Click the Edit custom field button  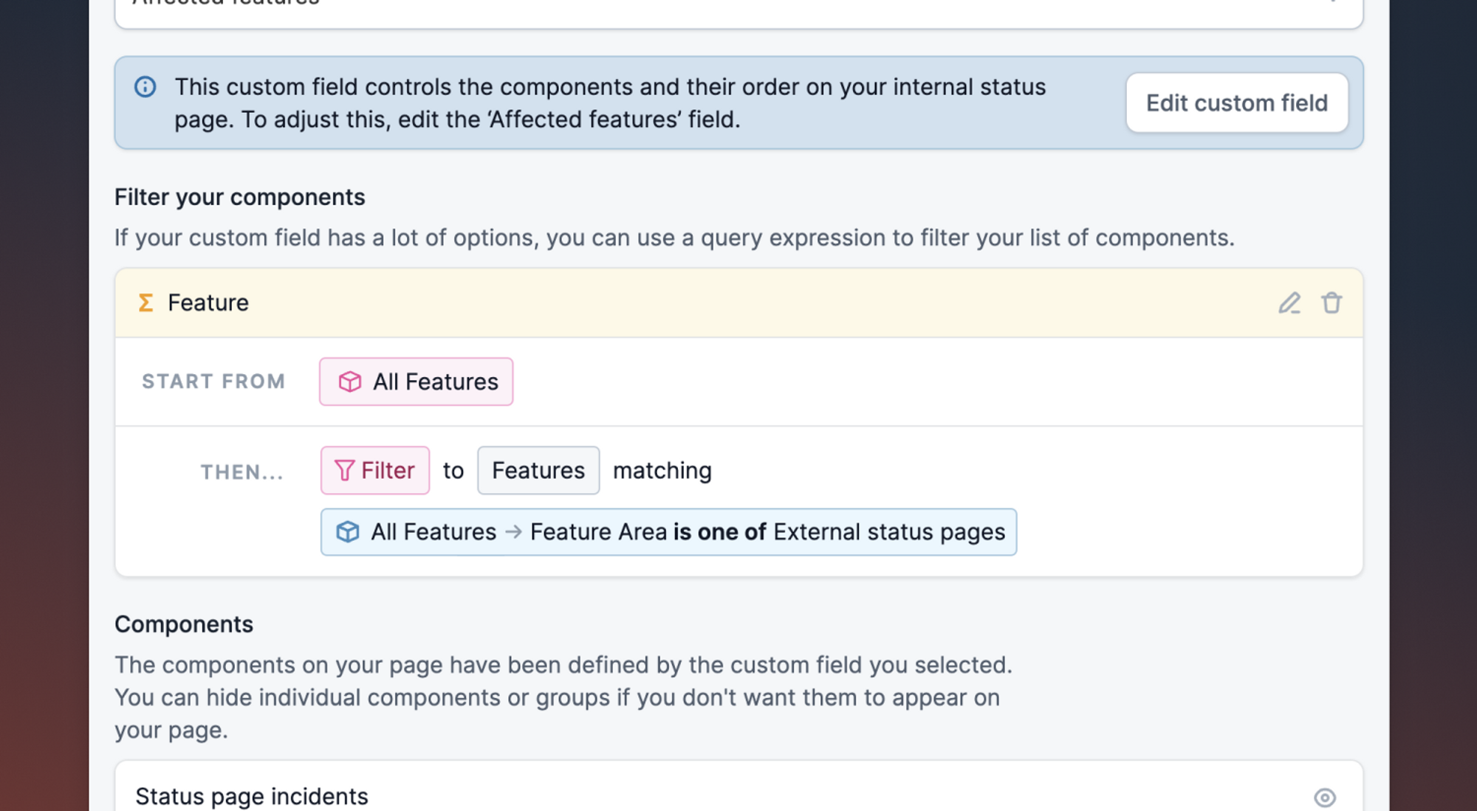(x=1236, y=103)
